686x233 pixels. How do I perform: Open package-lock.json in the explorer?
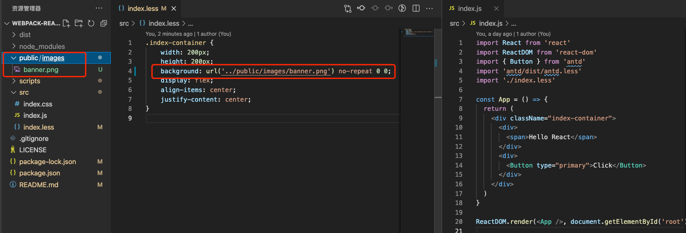48,161
